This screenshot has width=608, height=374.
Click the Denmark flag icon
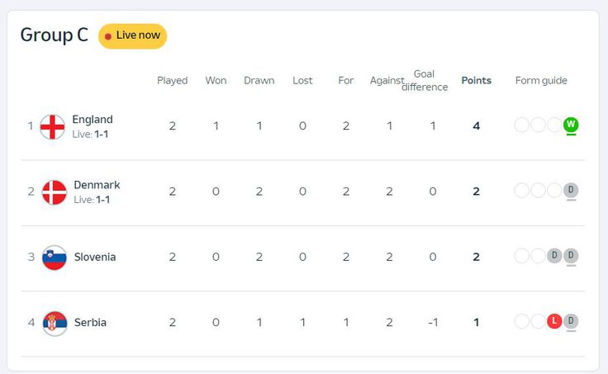(x=55, y=192)
